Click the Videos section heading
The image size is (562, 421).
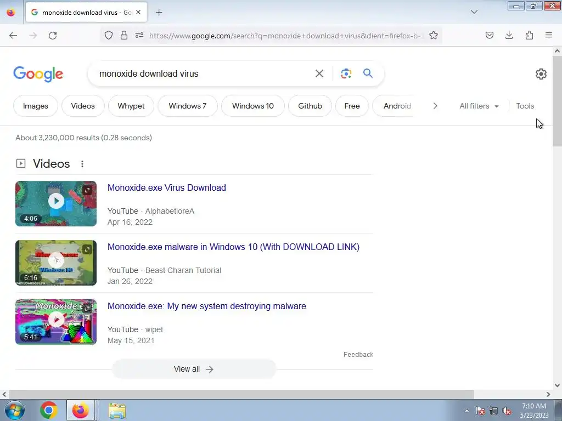[x=51, y=163]
